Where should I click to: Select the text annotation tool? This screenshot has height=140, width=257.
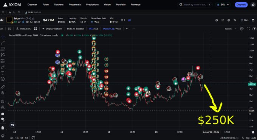click(x=3, y=73)
